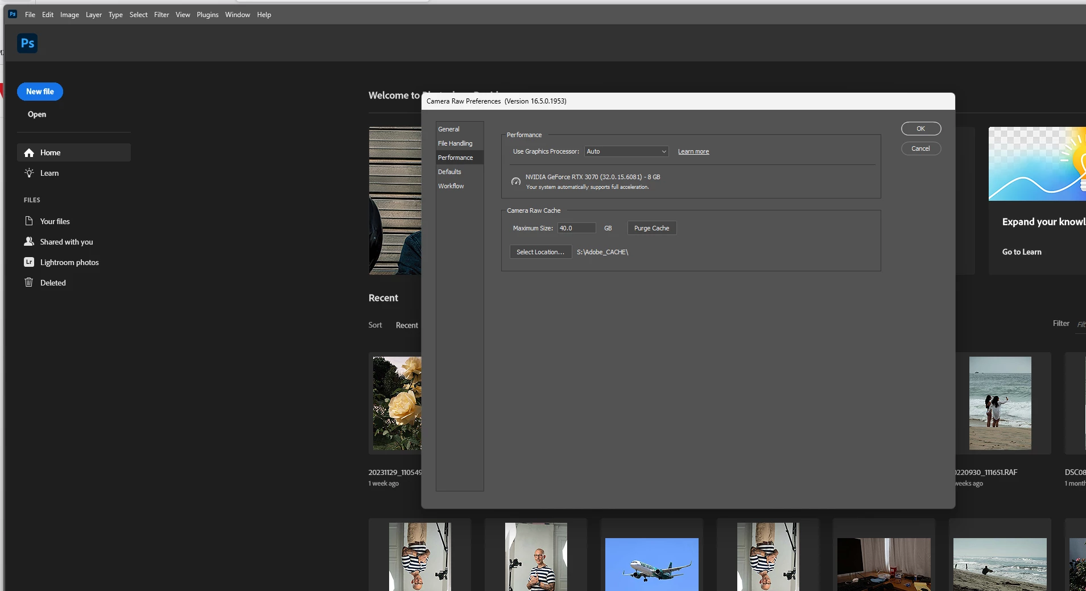1086x591 pixels.
Task: Confirm preferences with the OK button
Action: (921, 129)
